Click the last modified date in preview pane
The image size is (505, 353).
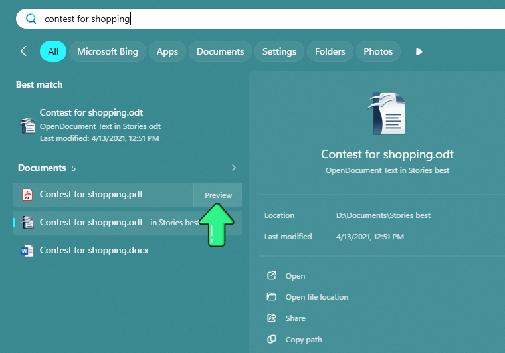pos(370,237)
